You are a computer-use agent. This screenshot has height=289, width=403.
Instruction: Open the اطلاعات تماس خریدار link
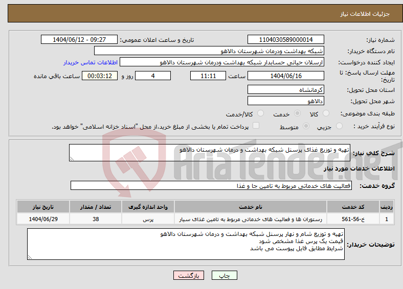pos(91,62)
